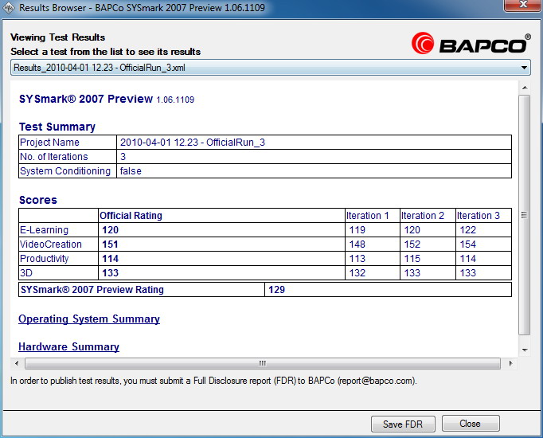
Task: Click the System Conditioning label
Action: [x=65, y=171]
